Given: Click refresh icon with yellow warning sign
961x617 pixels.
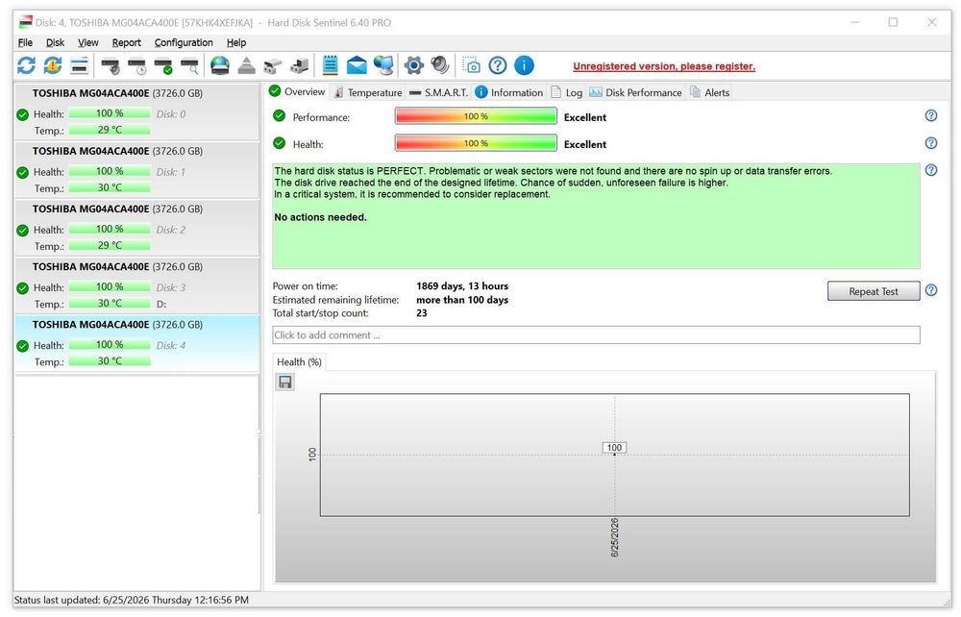Looking at the screenshot, I should [53, 65].
